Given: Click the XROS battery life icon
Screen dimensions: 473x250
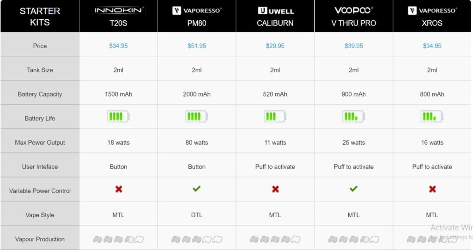Looking at the screenshot, I should pyautogui.click(x=432, y=116).
